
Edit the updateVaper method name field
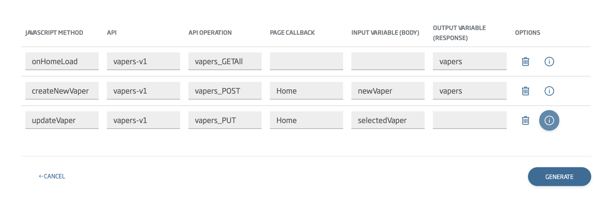(x=62, y=120)
